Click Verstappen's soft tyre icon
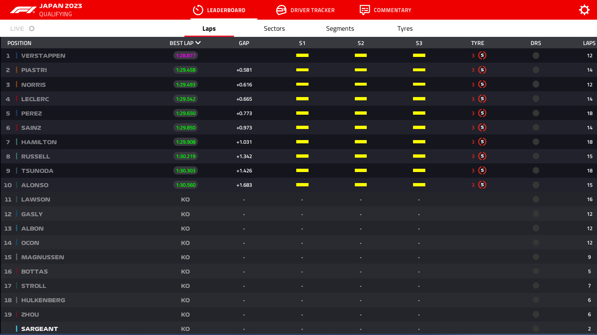The height and width of the screenshot is (335, 597). 482,55
